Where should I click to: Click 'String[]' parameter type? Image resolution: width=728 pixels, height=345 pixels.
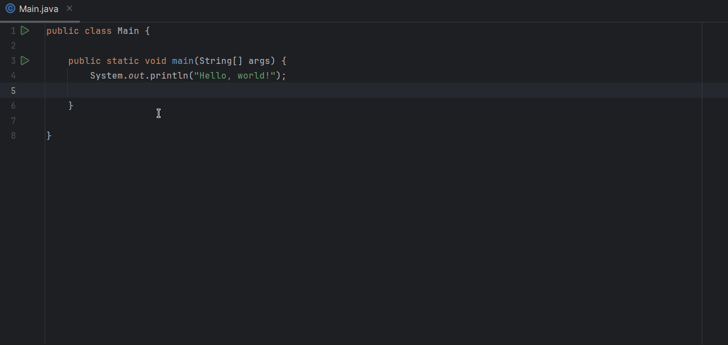221,61
